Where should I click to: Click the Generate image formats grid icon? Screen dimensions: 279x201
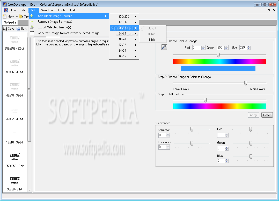click(x=32, y=33)
